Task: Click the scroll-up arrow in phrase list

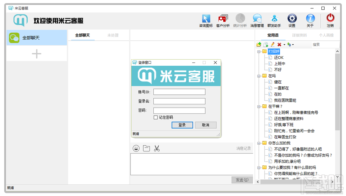Action: pos(337,51)
